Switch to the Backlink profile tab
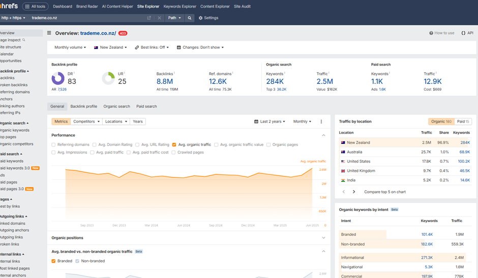 click(x=84, y=106)
